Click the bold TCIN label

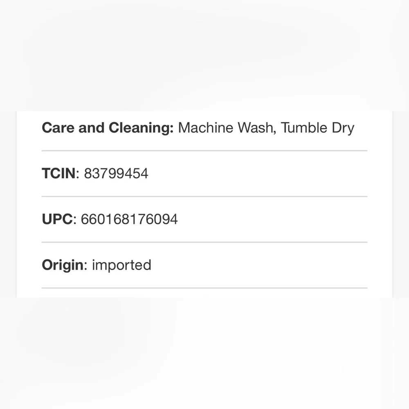coord(58,173)
